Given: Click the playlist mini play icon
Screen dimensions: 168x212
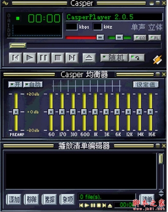Looking at the screenshot, I should point(87,205).
